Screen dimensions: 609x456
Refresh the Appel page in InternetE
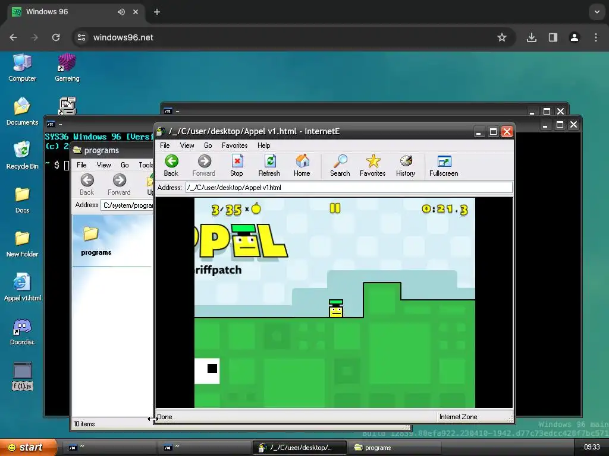click(269, 165)
